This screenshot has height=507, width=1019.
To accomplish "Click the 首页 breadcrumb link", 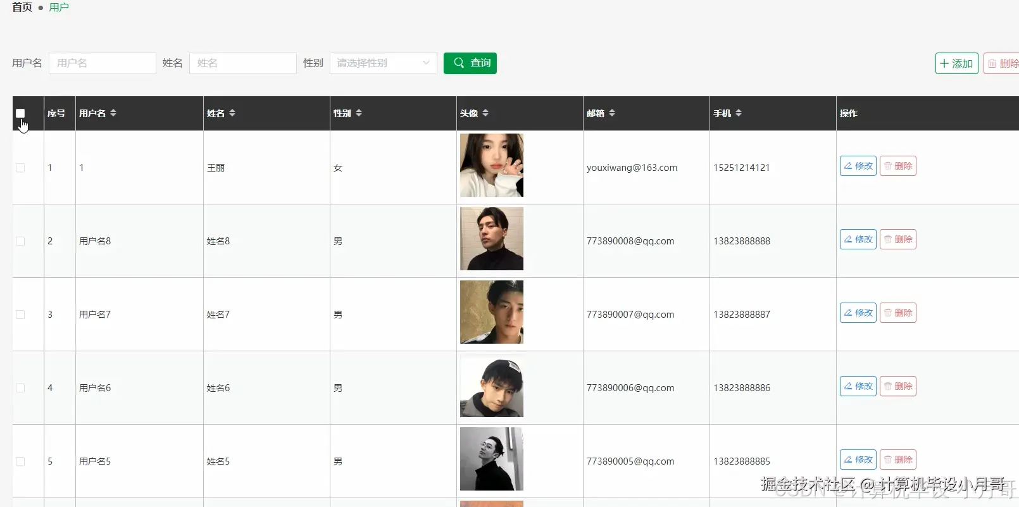I will (22, 8).
